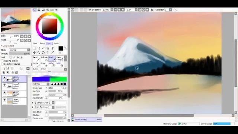Toggle the Dilution pressure checkbox

[x=46, y=115]
